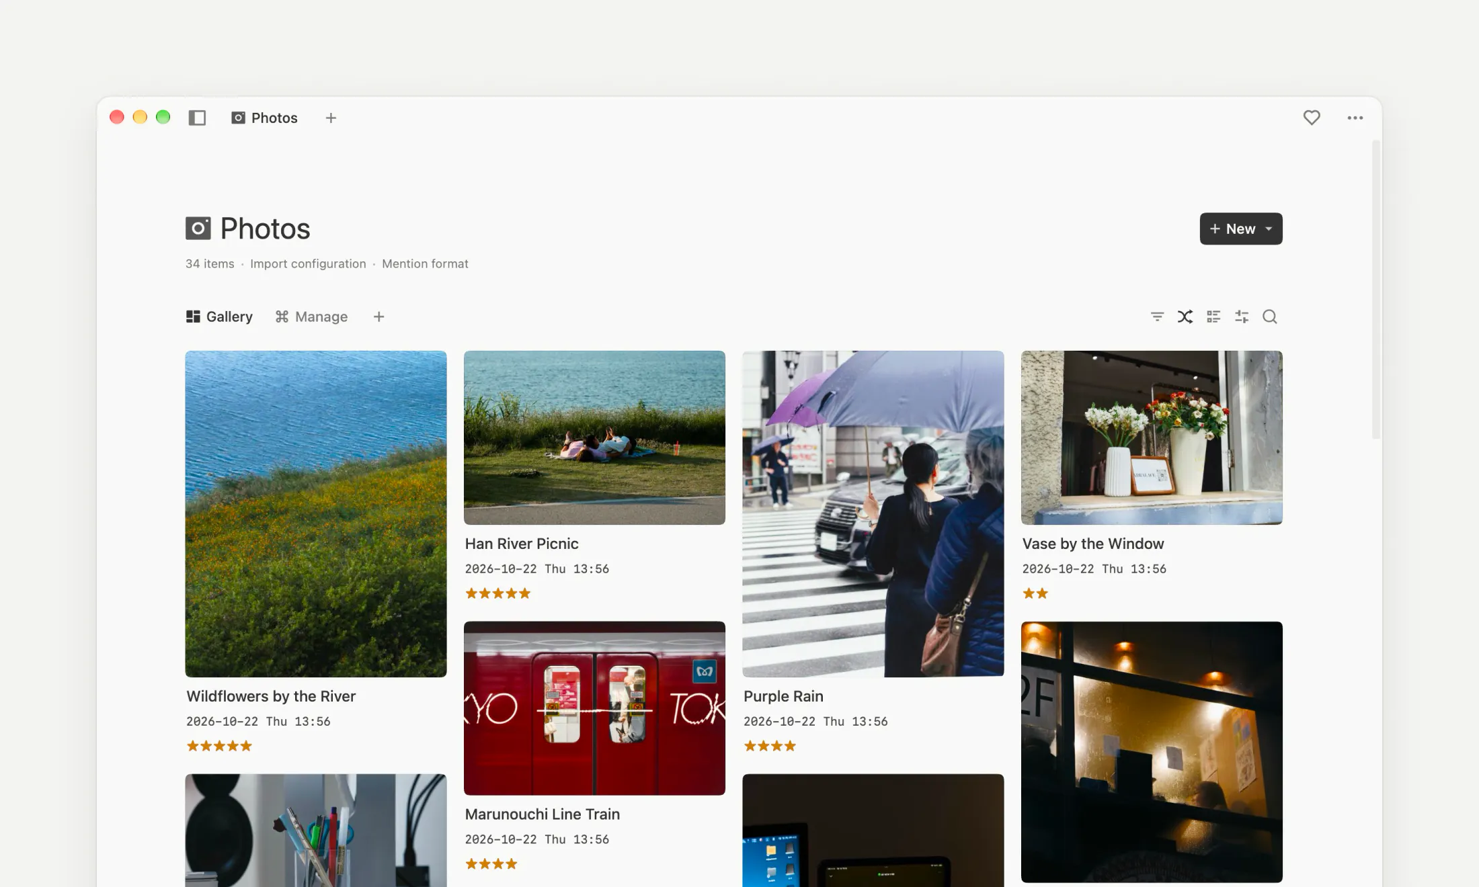Viewport: 1479px width, 887px height.
Task: Toggle the sidebar panel icon
Action: (197, 118)
